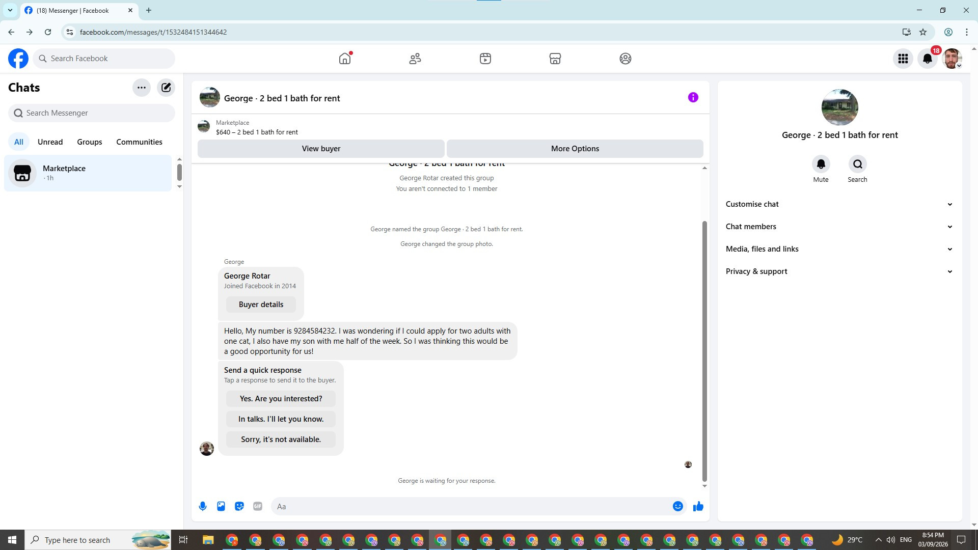
Task: Switch to the Communities tab
Action: pyautogui.click(x=139, y=142)
